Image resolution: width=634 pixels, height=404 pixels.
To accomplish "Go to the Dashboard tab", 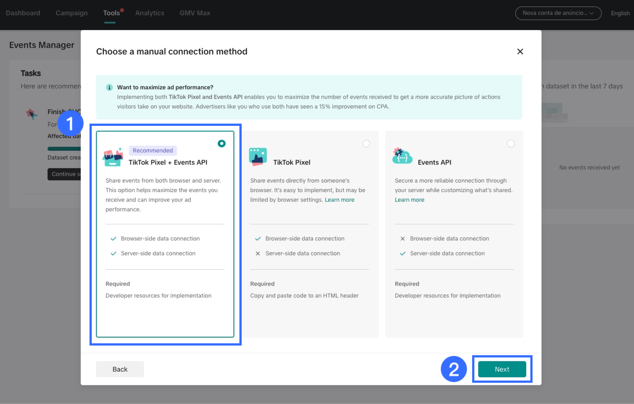I will coord(23,13).
